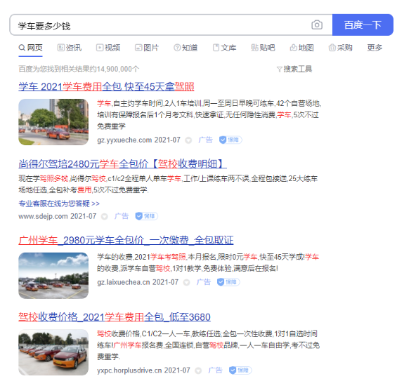
Task: Expand dropdown arrow beside www.sdejp.com date
Action: click(x=104, y=217)
